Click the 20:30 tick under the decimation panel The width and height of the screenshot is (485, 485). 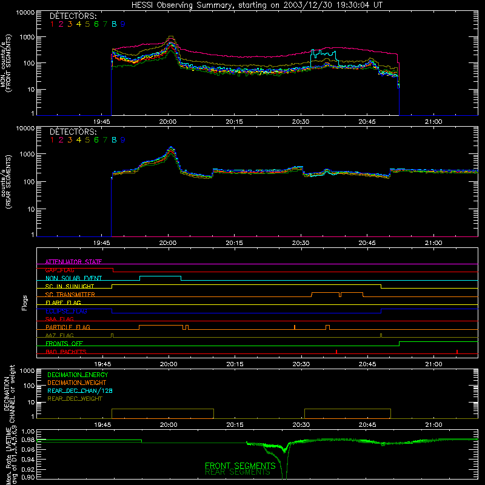(301, 425)
